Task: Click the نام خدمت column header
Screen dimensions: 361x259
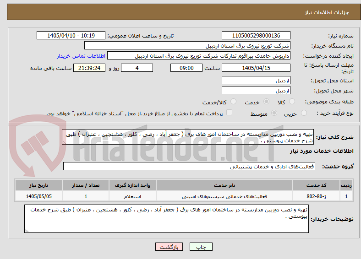Action: pos(224,185)
